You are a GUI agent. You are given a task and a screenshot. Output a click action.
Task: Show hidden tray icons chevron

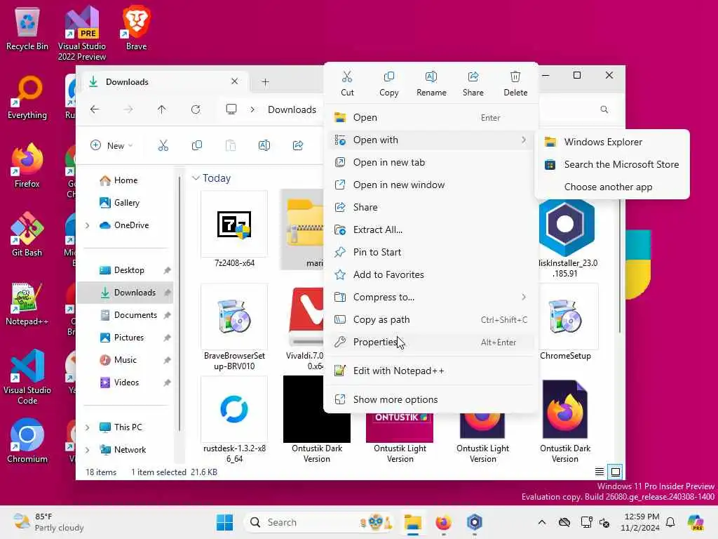pyautogui.click(x=542, y=522)
